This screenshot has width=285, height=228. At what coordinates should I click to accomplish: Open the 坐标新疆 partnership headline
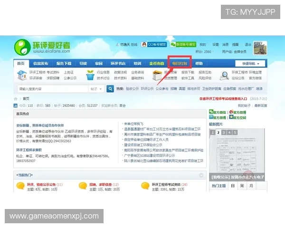click(x=40, y=125)
